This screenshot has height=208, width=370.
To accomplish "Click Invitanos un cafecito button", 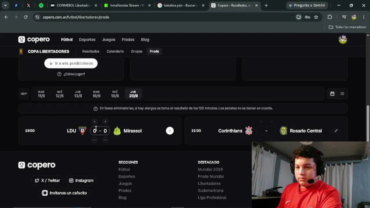I will pos(64,193).
